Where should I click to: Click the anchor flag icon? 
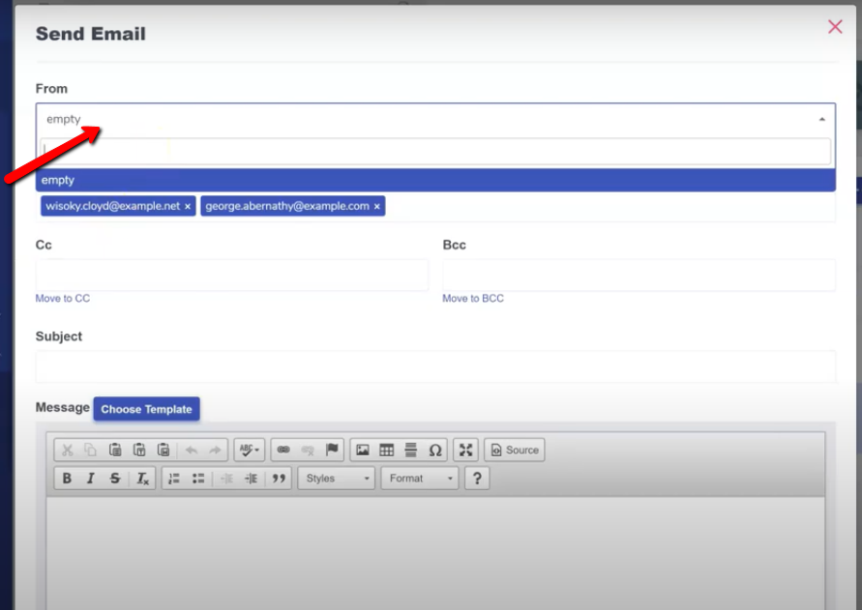(x=332, y=450)
